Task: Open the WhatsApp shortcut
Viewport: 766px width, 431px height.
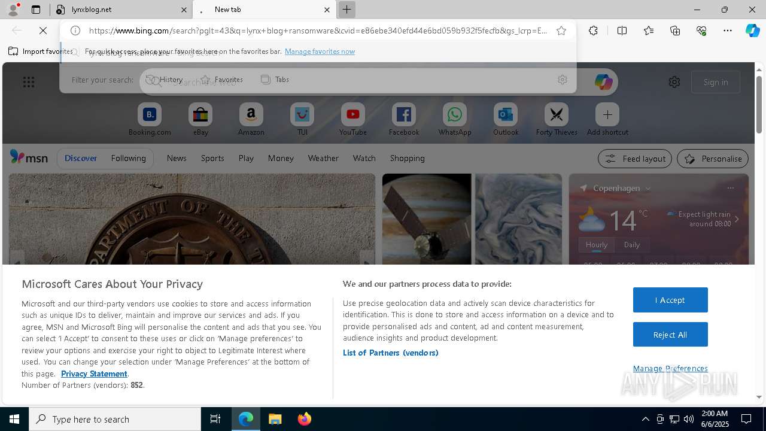Action: tap(455, 119)
